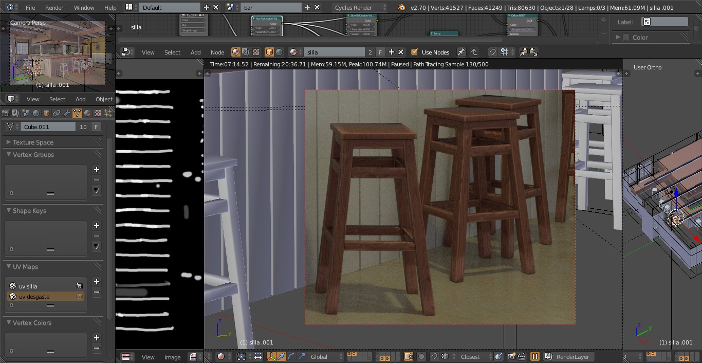Set uv silla as active render UV
The height and width of the screenshot is (363, 702).
click(79, 286)
